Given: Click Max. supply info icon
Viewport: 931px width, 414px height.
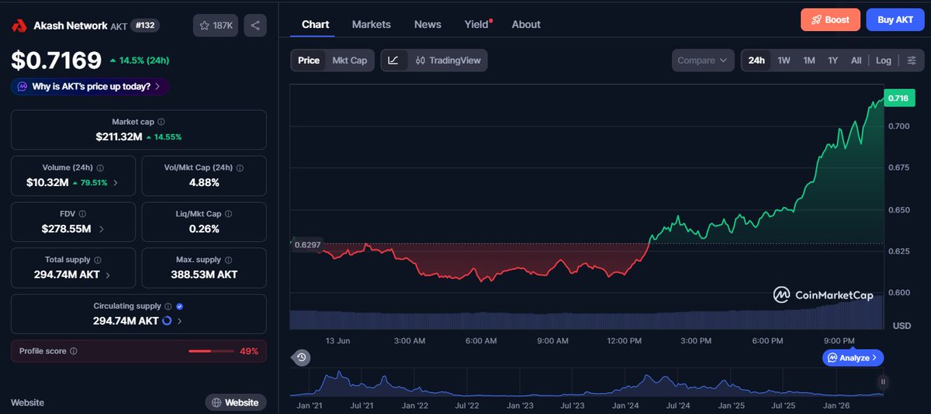Looking at the screenshot, I should coord(228,260).
